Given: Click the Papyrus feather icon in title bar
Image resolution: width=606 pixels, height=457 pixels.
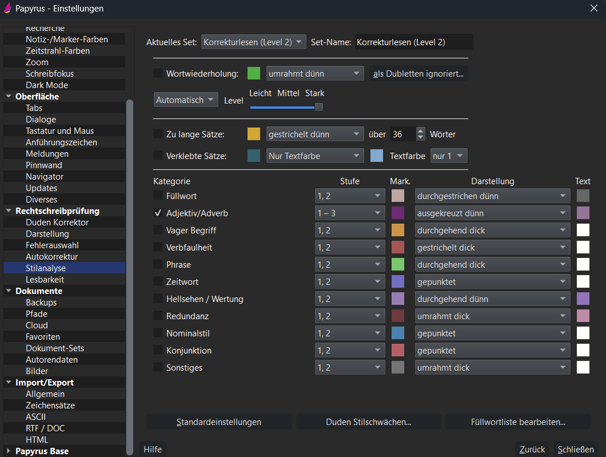Looking at the screenshot, I should coord(7,8).
